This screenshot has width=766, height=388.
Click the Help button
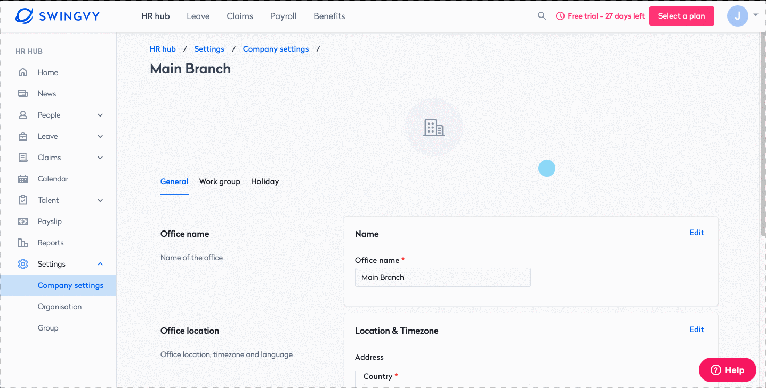click(x=728, y=370)
